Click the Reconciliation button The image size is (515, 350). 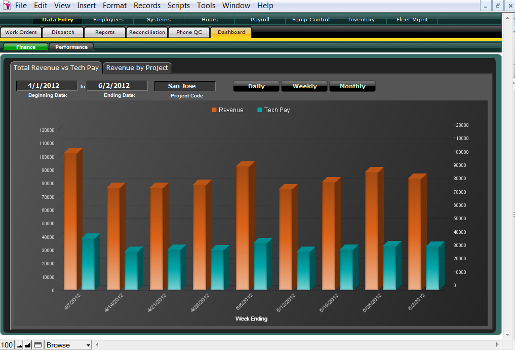coord(147,32)
